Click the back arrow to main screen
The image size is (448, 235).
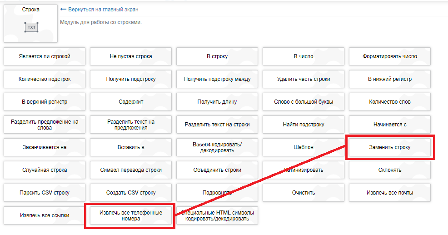[x=63, y=9]
